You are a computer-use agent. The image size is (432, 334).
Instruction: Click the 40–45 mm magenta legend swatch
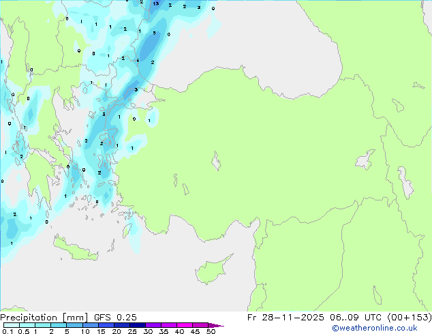tap(185, 325)
